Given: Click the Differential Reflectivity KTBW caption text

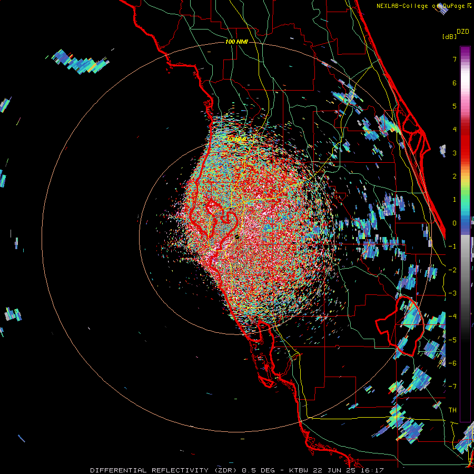Looking at the screenshot, I should pos(237,470).
